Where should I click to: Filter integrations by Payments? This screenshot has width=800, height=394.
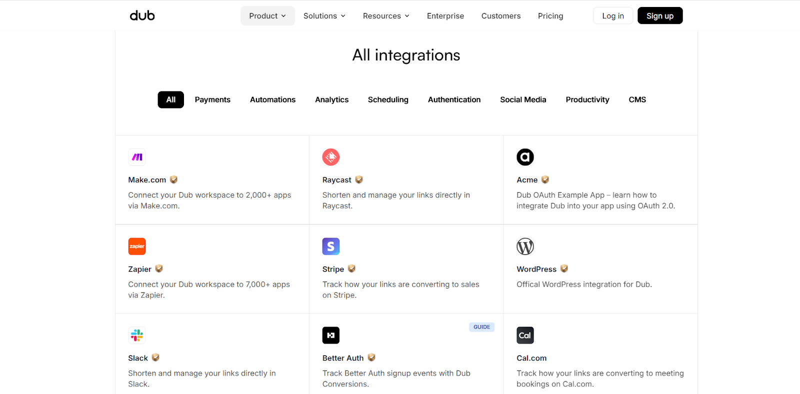point(212,100)
